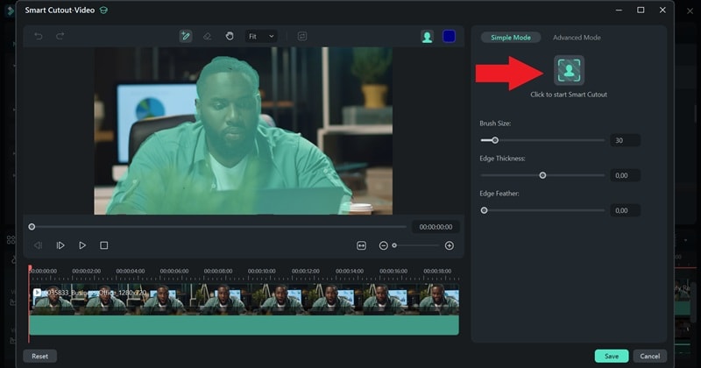Click the invert mask icon in toolbar
Screen dimensions: 701x368
[x=302, y=36]
